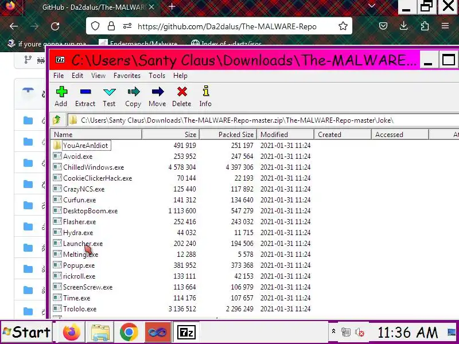Click the Move toolbar button

point(157,96)
